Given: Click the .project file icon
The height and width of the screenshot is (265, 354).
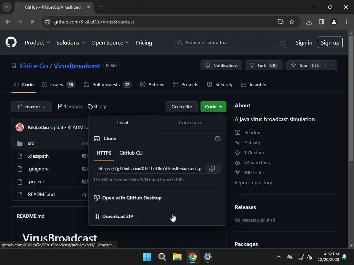Looking at the screenshot, I should point(20,181).
